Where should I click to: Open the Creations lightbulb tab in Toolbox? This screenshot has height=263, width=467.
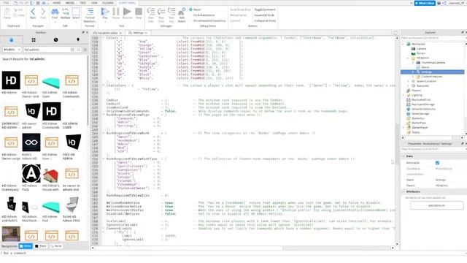(78, 39)
